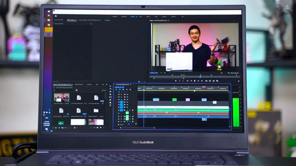Image resolution: width=296 pixels, height=166 pixels.
Task: Select the Selection tool arrow
Action: 110,86
